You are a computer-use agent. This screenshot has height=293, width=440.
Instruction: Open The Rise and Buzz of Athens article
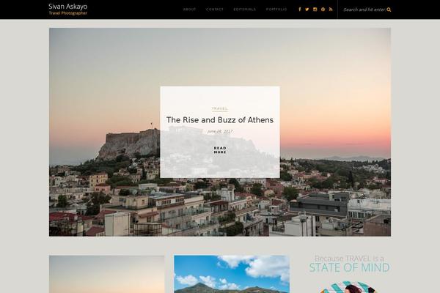pos(220,119)
